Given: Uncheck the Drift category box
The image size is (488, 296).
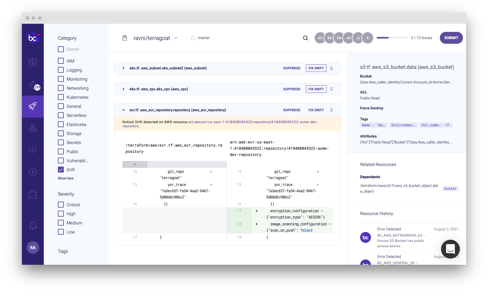Looking at the screenshot, I should coord(61,170).
